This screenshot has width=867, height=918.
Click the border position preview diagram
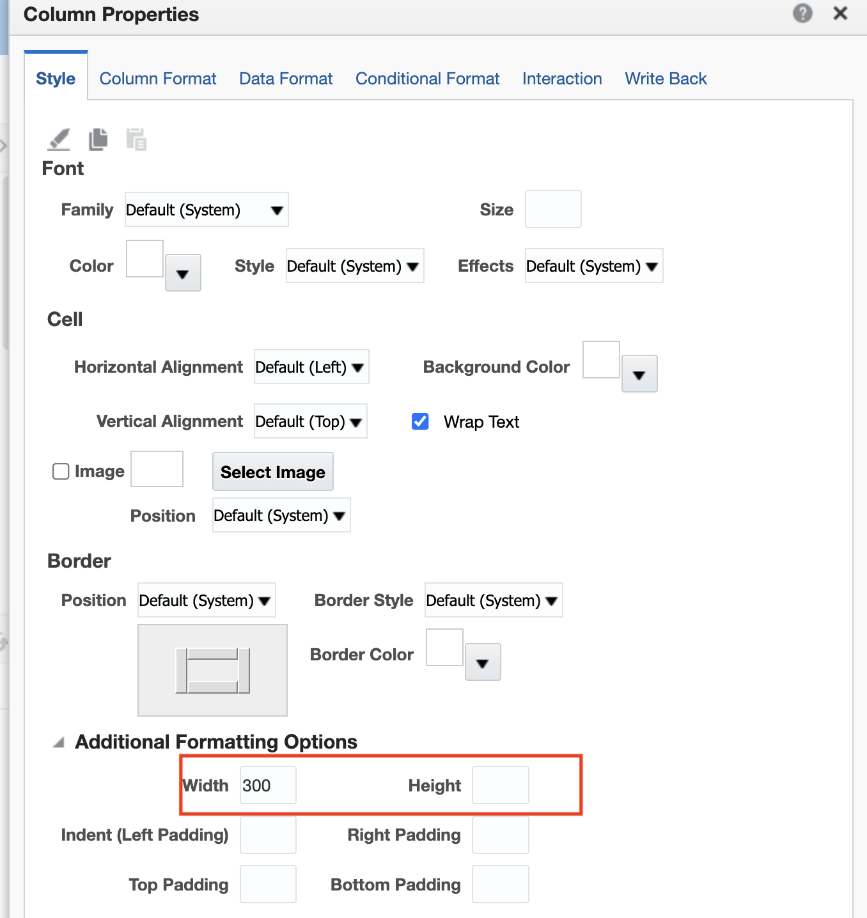coord(212,670)
